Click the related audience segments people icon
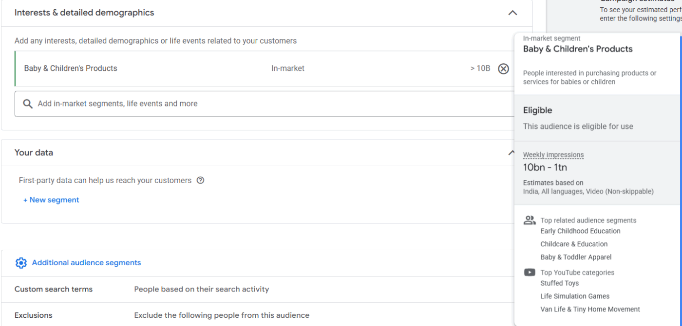The height and width of the screenshot is (326, 682). click(530, 220)
